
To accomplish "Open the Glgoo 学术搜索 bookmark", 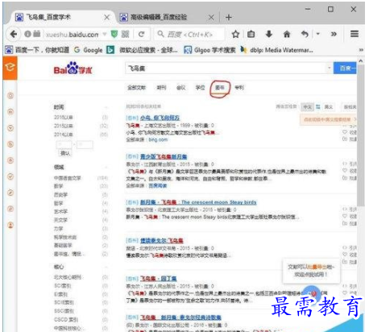I will [209, 50].
